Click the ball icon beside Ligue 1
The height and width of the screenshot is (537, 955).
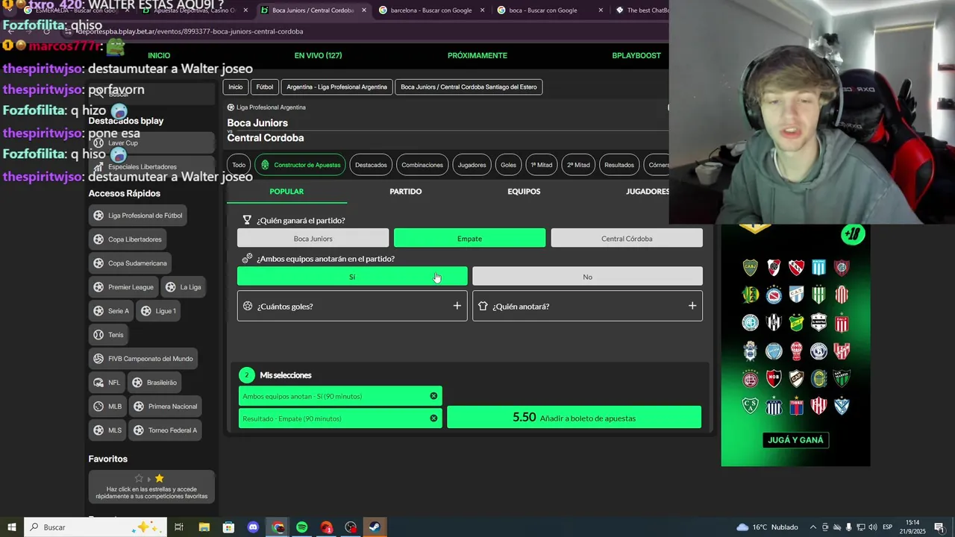[146, 311]
